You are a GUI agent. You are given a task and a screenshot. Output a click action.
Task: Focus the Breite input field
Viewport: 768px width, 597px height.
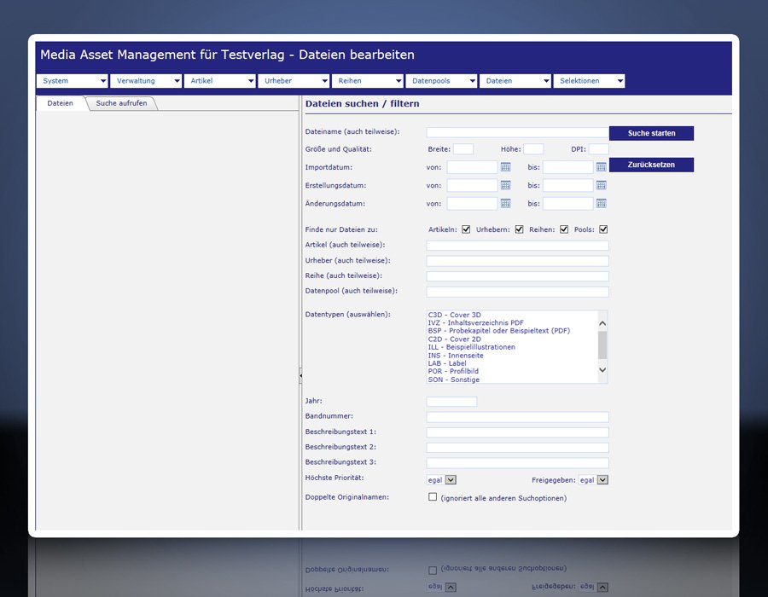pos(463,149)
